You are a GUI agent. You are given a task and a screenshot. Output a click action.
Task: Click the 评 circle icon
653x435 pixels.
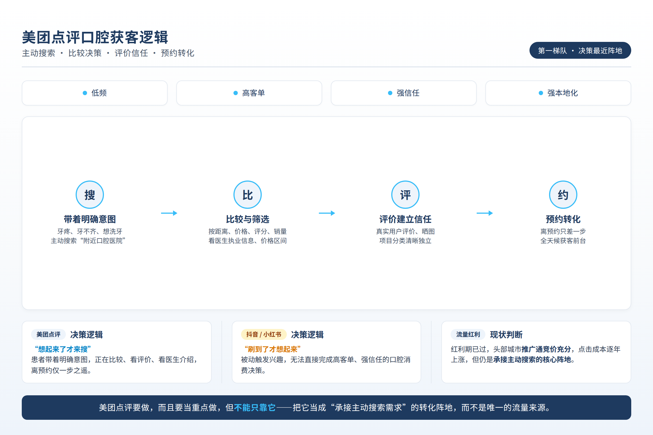tap(405, 195)
